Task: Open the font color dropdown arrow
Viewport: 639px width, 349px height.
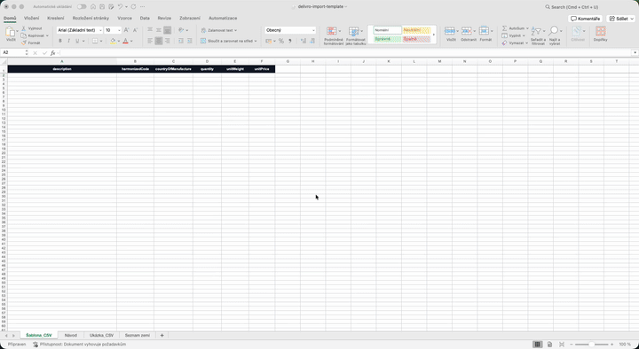Action: [x=131, y=41]
